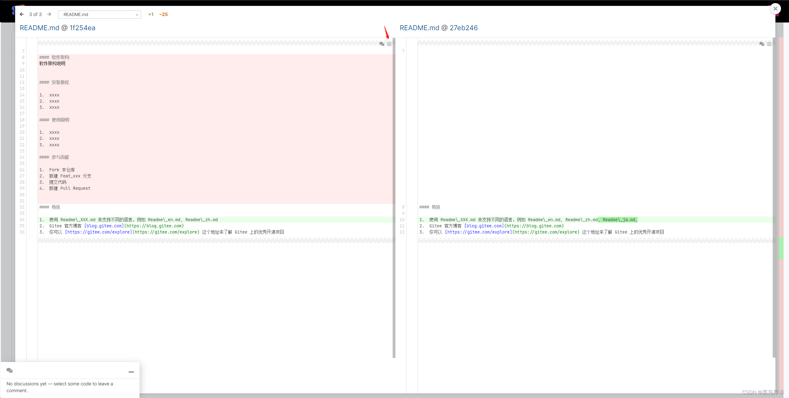
Task: Click comments icon in left diff pane
Action: [x=382, y=44]
